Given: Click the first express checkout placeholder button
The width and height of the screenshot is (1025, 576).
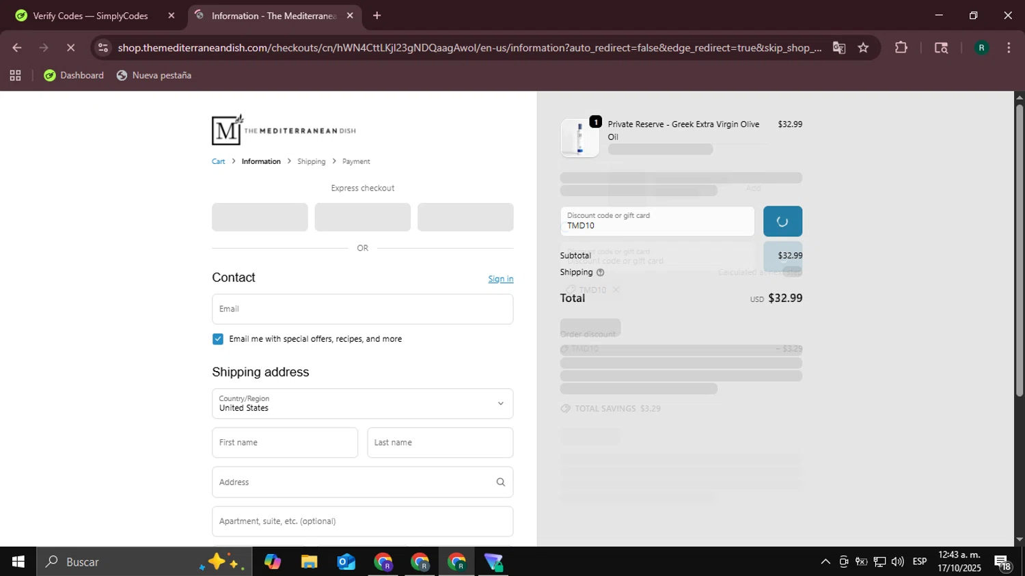Looking at the screenshot, I should click(x=260, y=217).
